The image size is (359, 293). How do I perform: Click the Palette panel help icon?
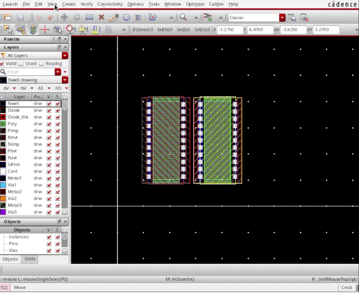click(53, 39)
